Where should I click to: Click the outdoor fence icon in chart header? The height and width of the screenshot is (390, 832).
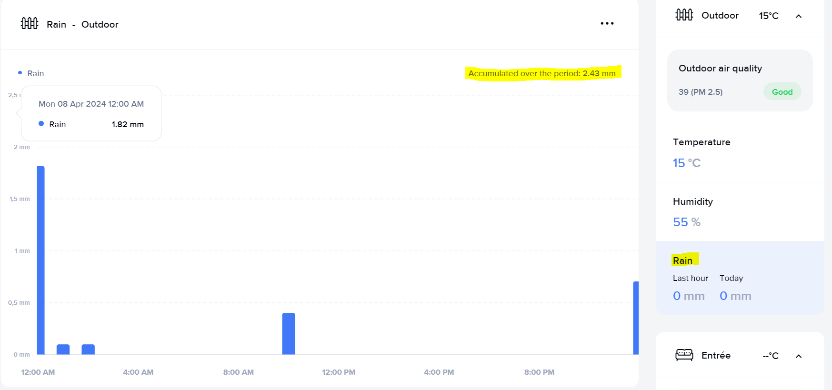[x=30, y=23]
